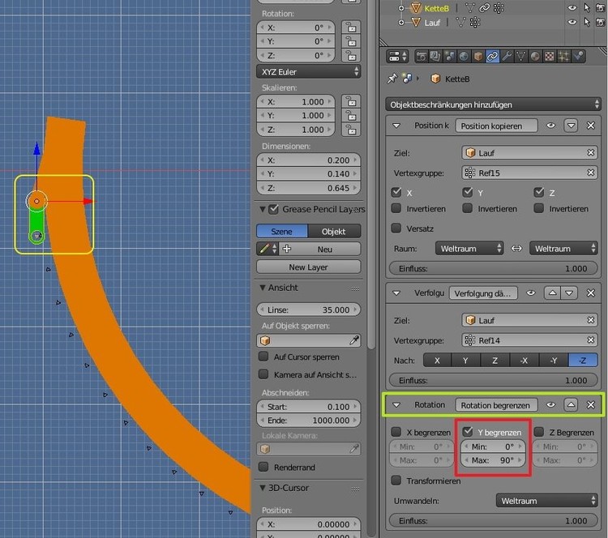Screen dimensions: 608x538
Task: Open the Scene properties tab
Action: click(449, 57)
